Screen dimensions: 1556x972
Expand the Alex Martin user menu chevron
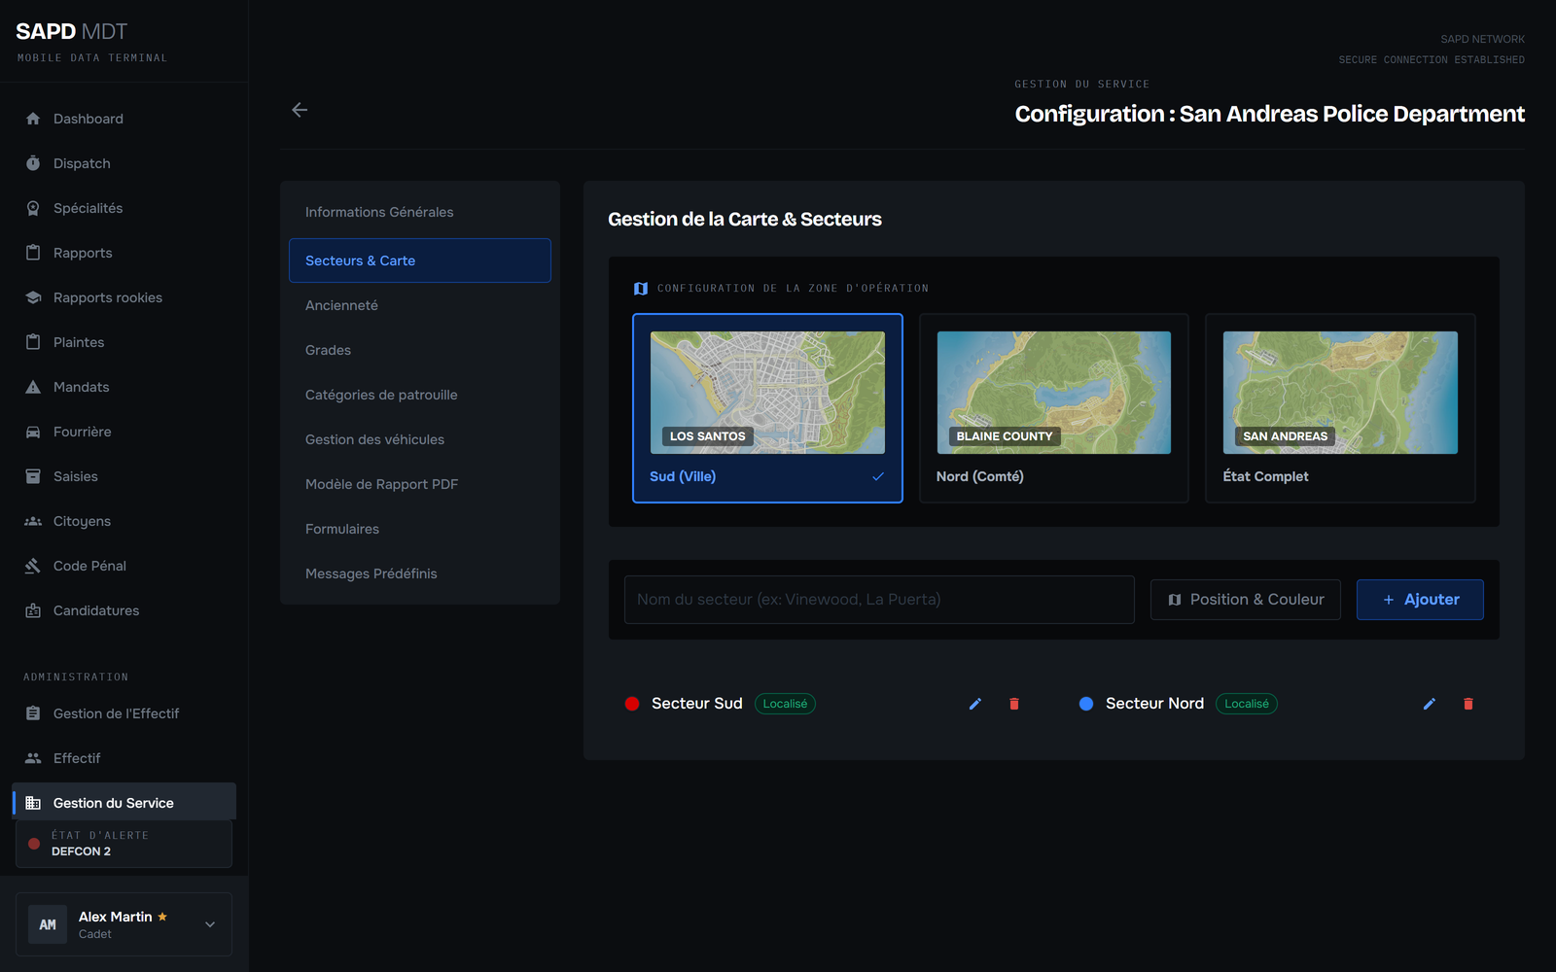click(210, 924)
